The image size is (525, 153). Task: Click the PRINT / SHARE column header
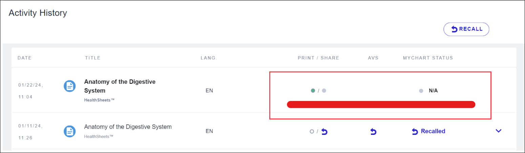318,58
